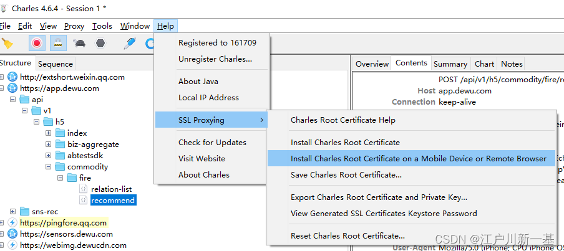This screenshot has height=251, width=564.
Task: Switch to the Structure tab
Action: tap(16, 63)
